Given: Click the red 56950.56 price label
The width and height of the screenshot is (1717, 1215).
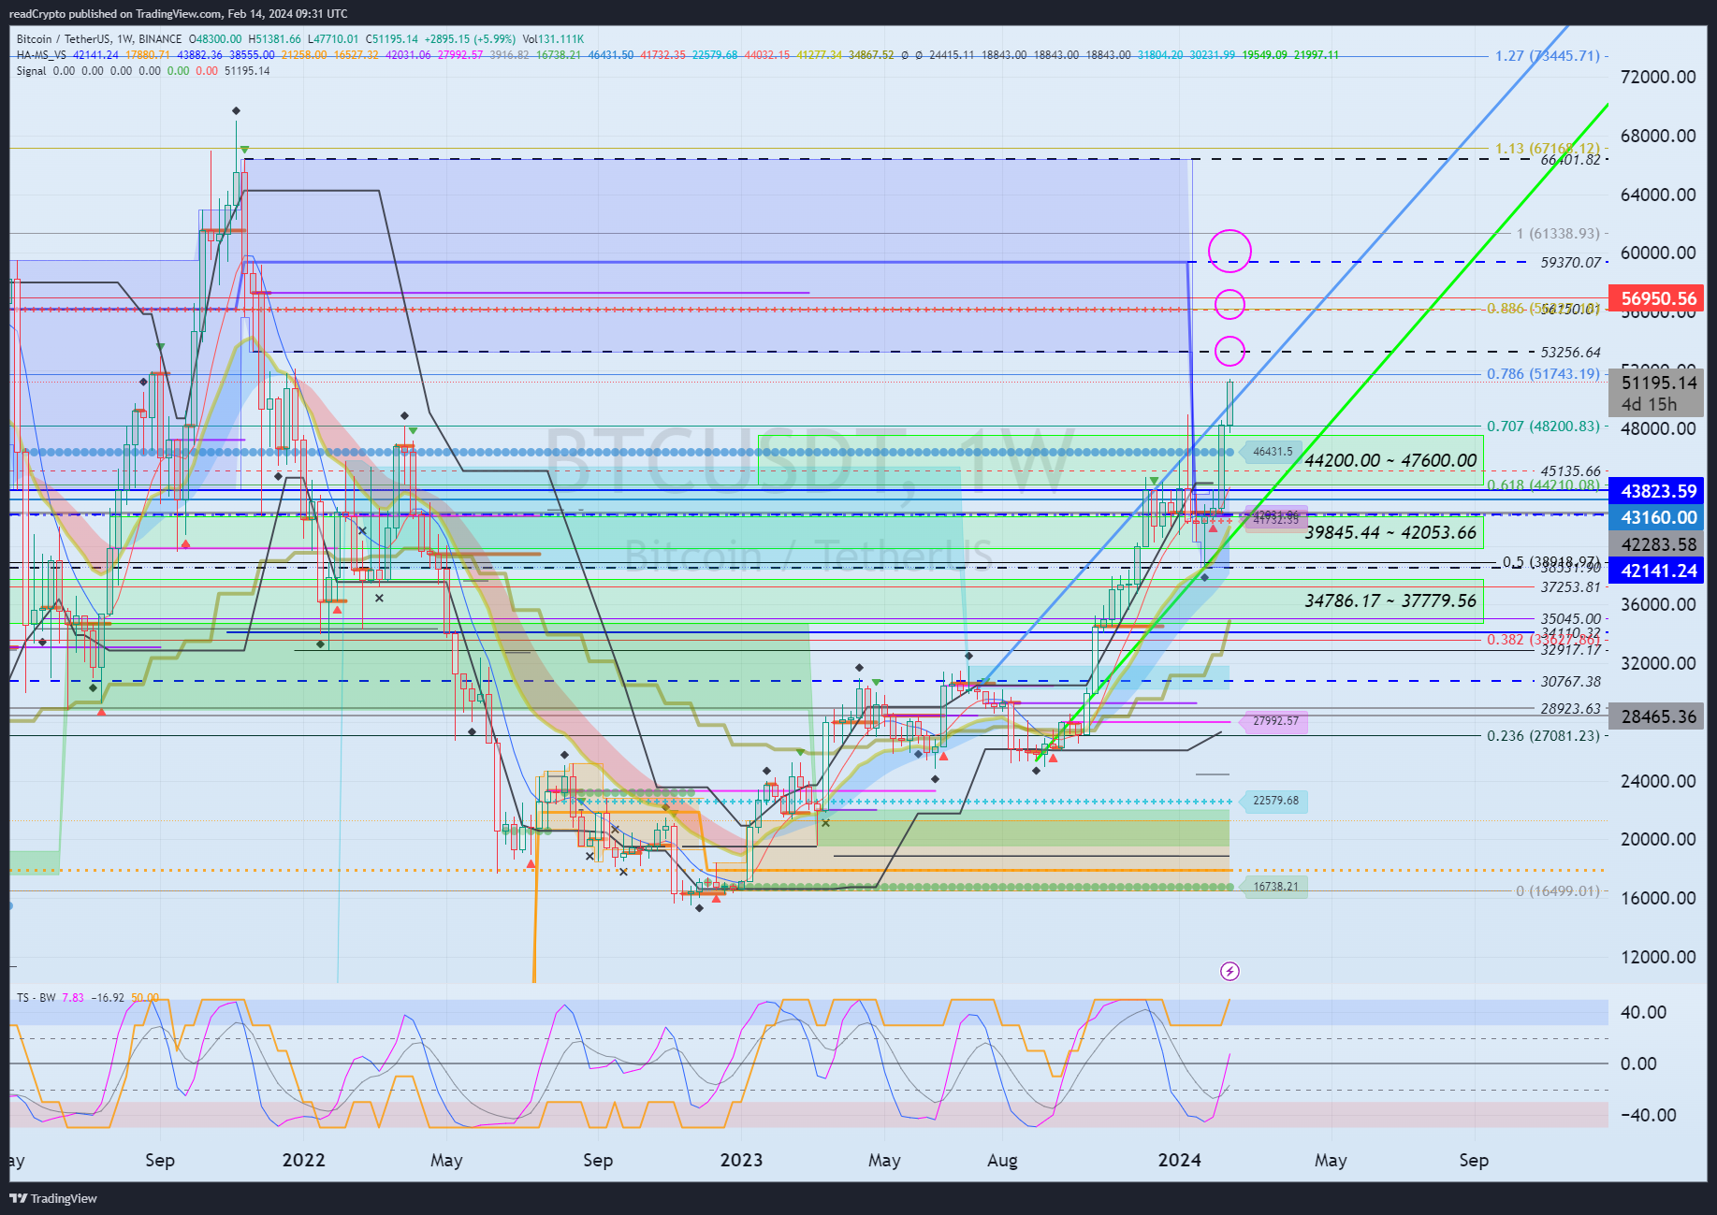Looking at the screenshot, I should 1658,298.
